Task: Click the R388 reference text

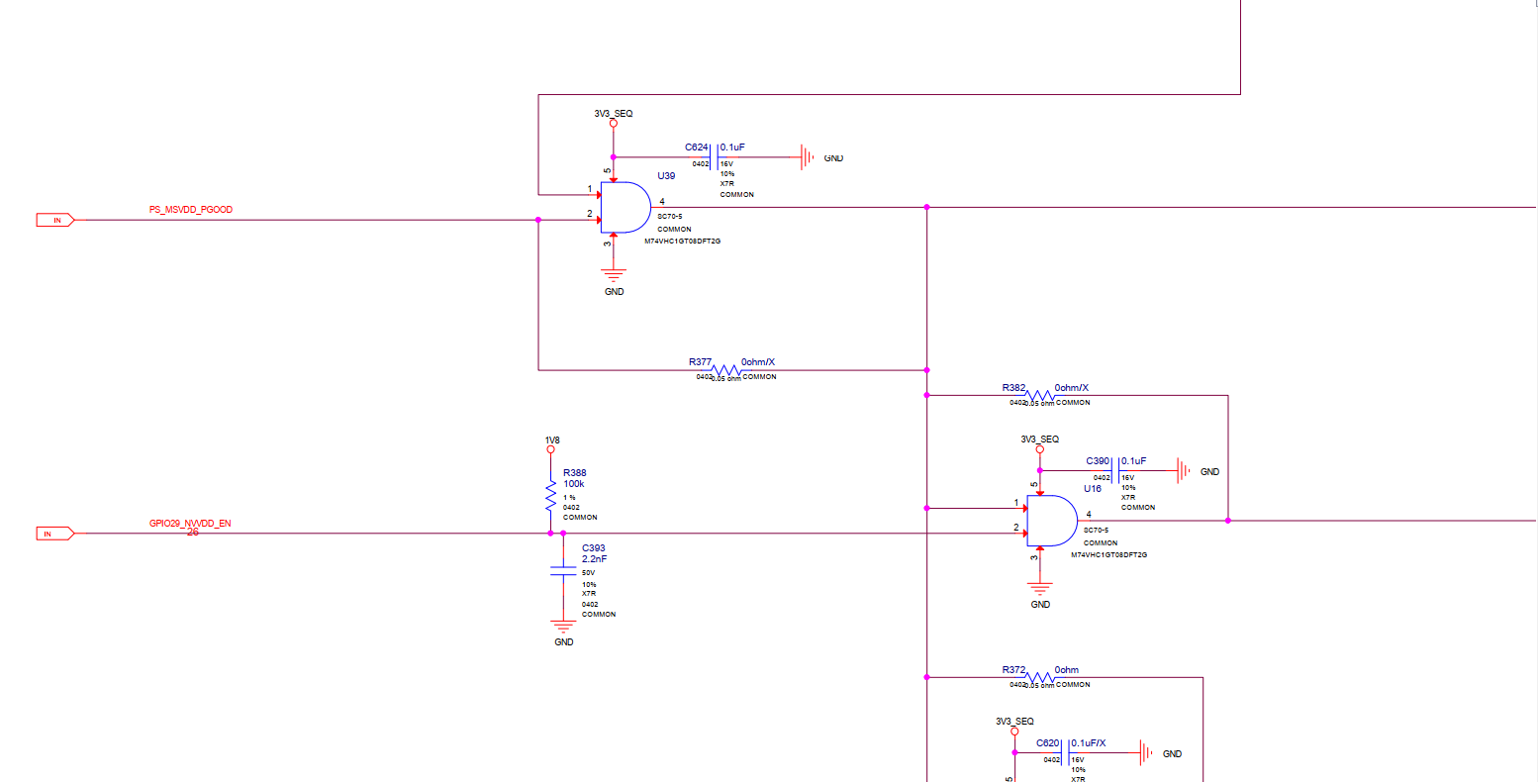Action: pos(575,473)
